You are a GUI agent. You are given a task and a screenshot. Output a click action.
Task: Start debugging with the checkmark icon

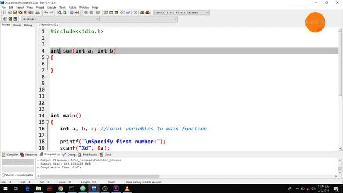point(129,13)
